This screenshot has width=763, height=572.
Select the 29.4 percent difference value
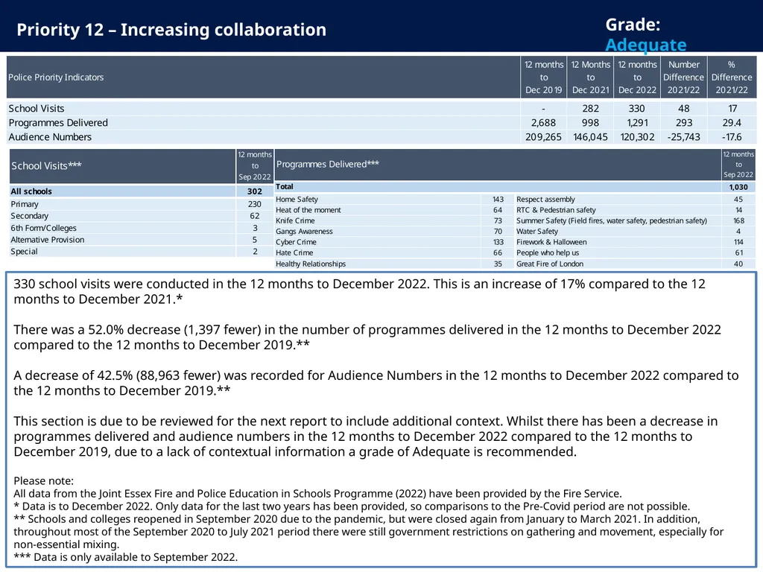[732, 123]
